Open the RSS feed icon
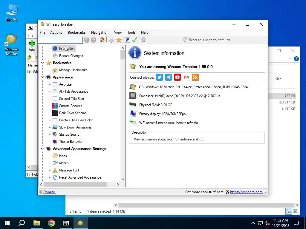This screenshot has height=229, width=306. coord(195,77)
